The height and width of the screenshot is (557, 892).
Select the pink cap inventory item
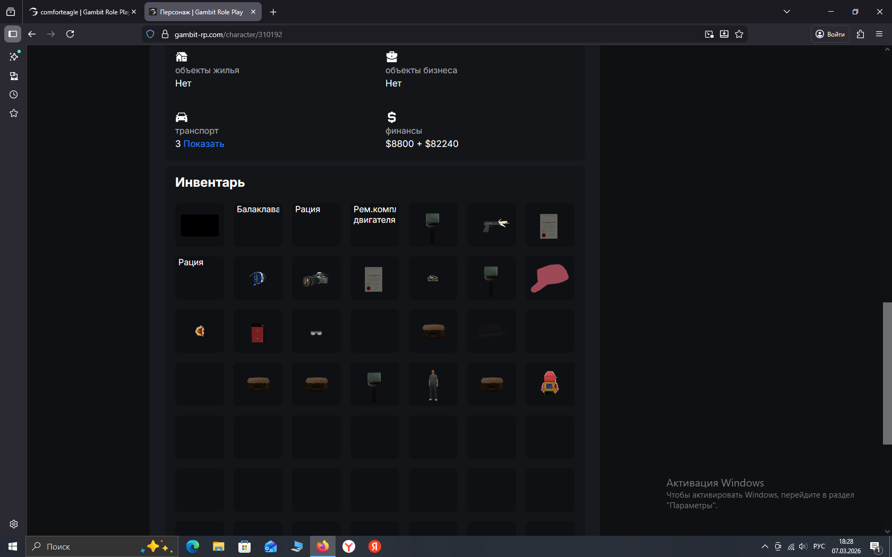click(550, 278)
